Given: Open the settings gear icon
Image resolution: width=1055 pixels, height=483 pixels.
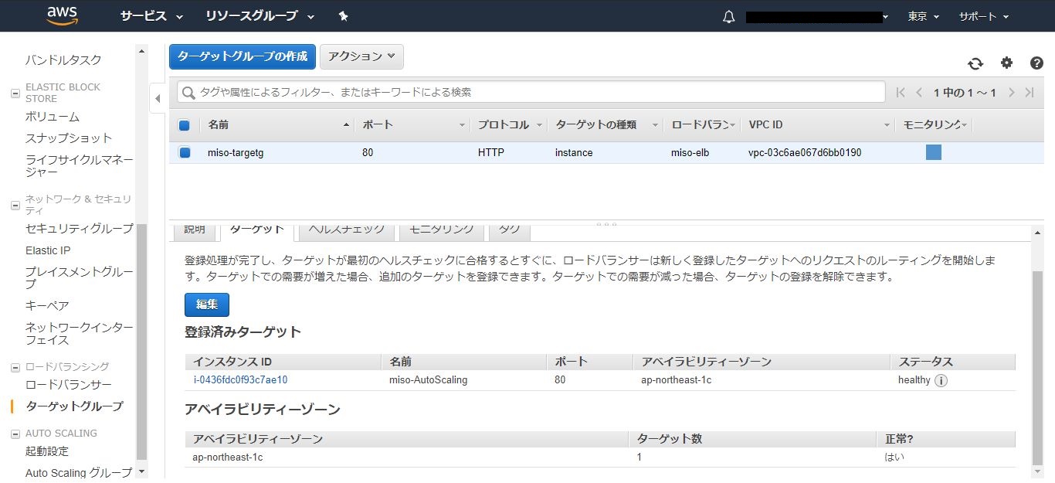Looking at the screenshot, I should (1006, 63).
